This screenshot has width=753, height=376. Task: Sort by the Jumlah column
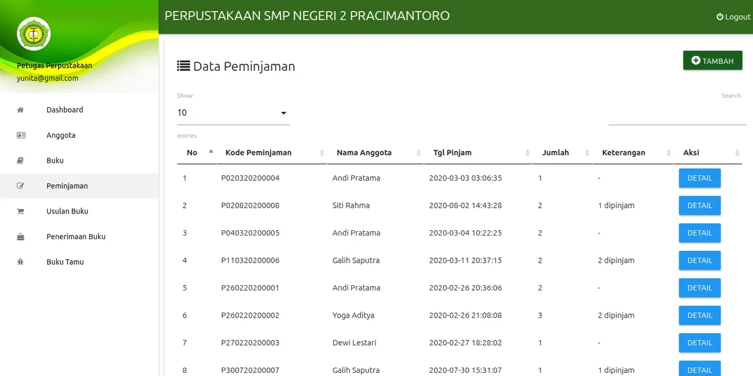click(x=562, y=153)
